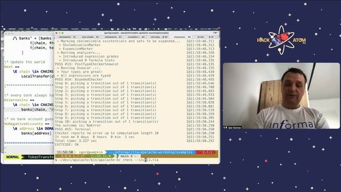Click 'no bank account goes' comment
This screenshot has width=341, height=192.
point(29,119)
